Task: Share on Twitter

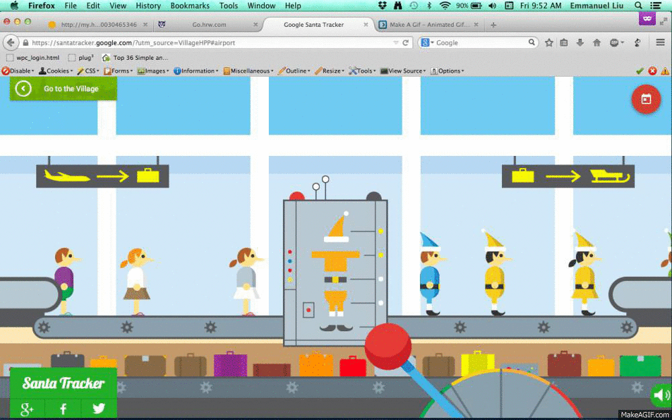Action: pyautogui.click(x=99, y=409)
